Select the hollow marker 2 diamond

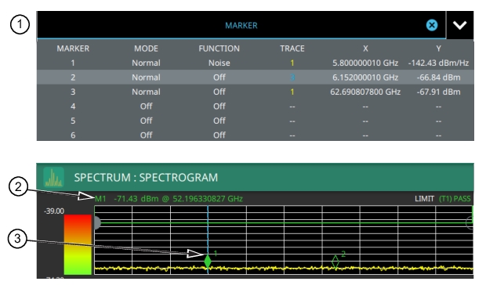tap(335, 262)
